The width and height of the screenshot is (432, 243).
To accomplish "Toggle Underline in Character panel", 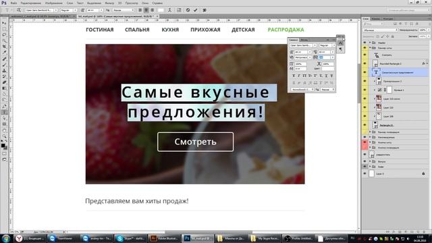I will click(x=326, y=76).
